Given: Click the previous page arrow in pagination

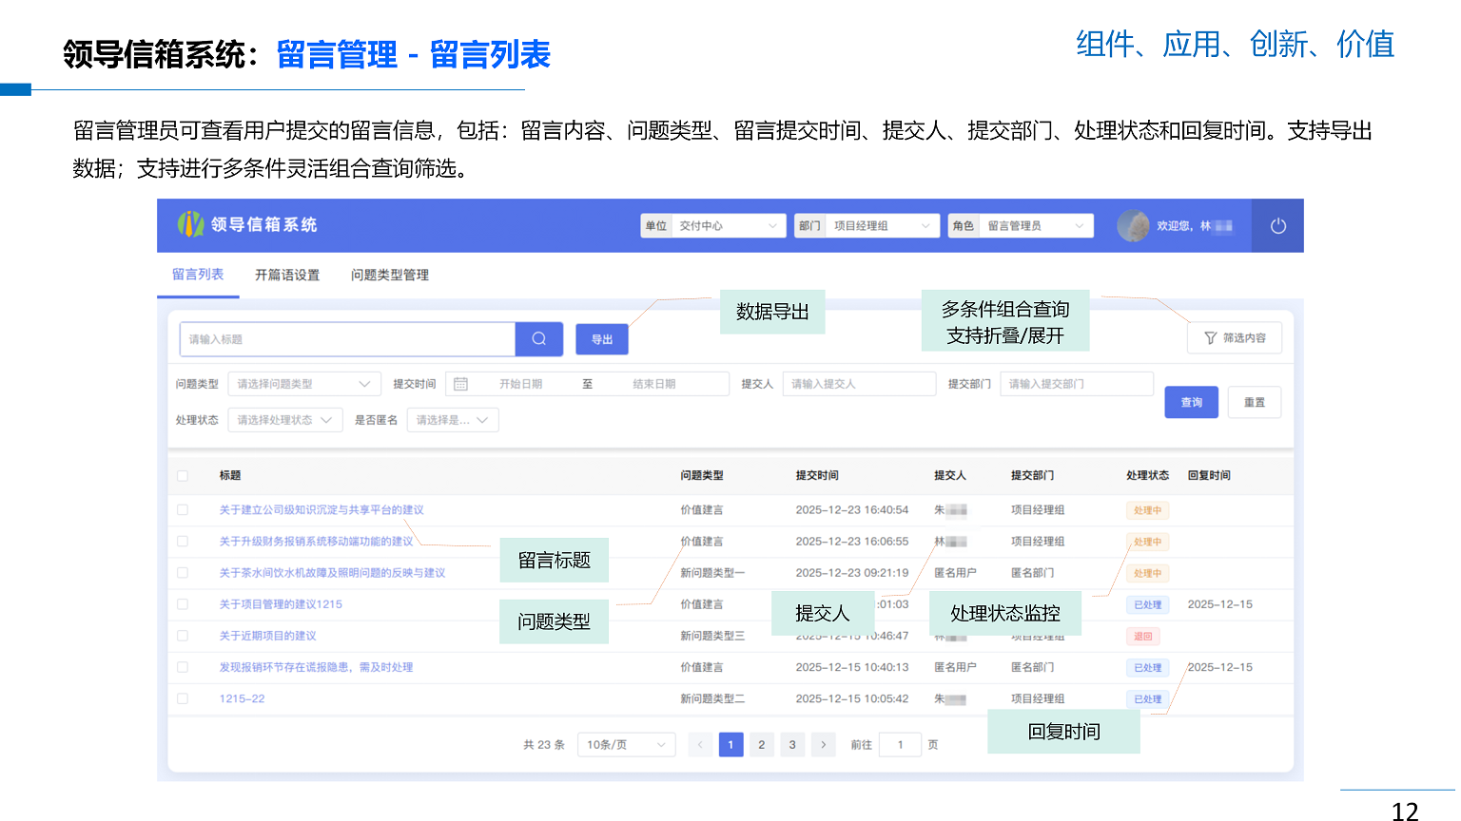Looking at the screenshot, I should 701,745.
